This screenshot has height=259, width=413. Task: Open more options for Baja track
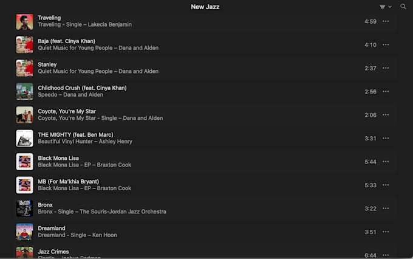[386, 44]
